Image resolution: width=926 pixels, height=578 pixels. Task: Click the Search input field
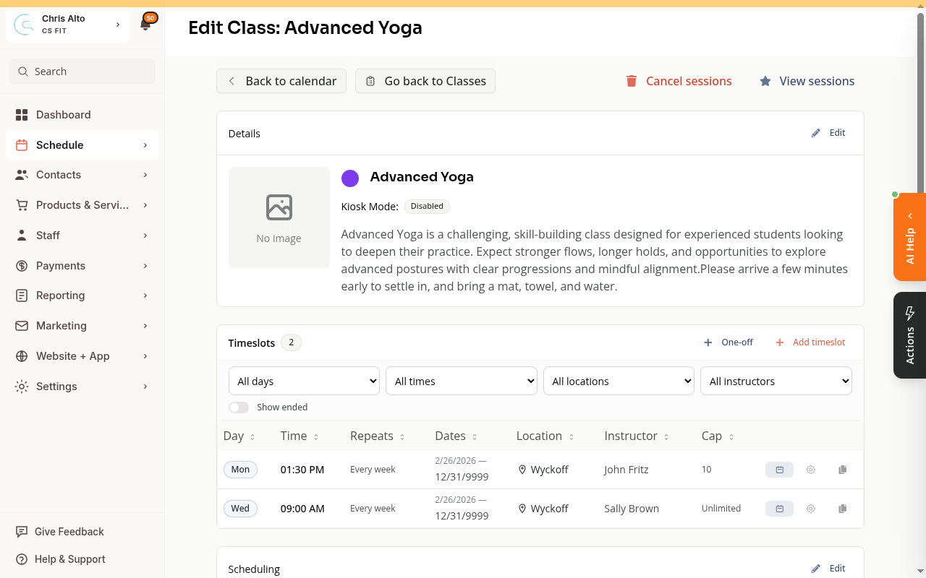click(x=82, y=72)
